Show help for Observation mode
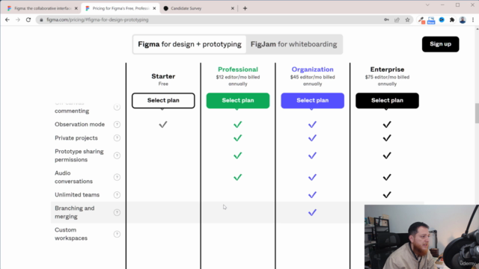 pyautogui.click(x=117, y=125)
